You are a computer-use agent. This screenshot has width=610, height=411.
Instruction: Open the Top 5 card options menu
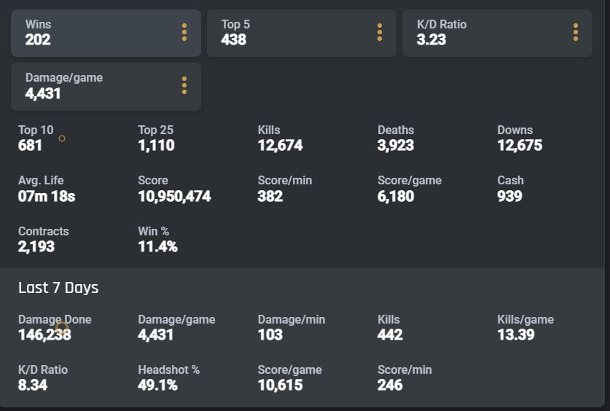[380, 33]
